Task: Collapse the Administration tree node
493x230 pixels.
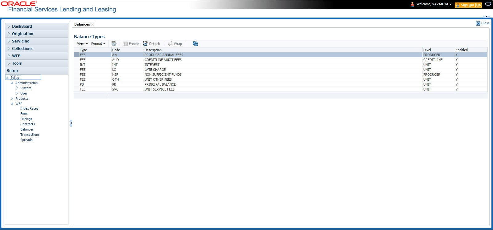Action: click(12, 83)
